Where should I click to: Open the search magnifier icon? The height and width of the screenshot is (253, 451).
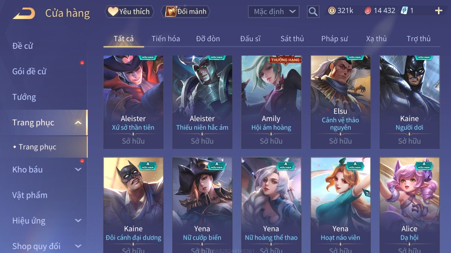[x=313, y=12]
